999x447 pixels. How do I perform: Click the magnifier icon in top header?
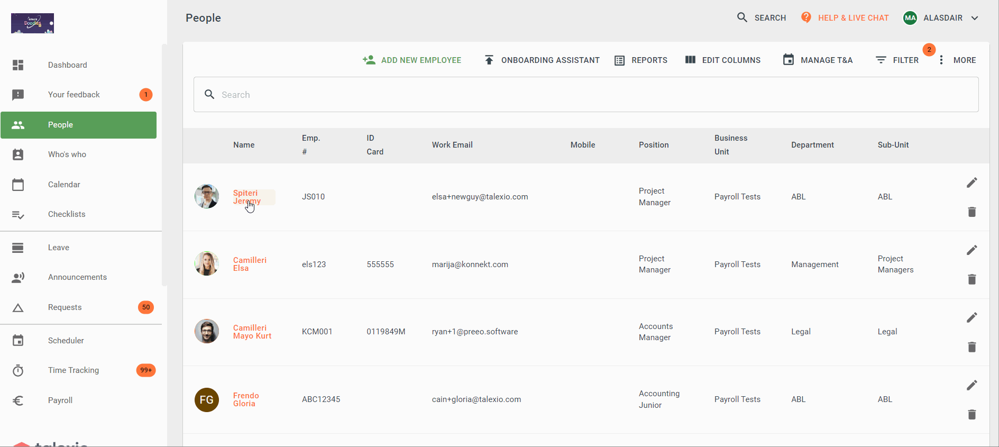point(743,17)
